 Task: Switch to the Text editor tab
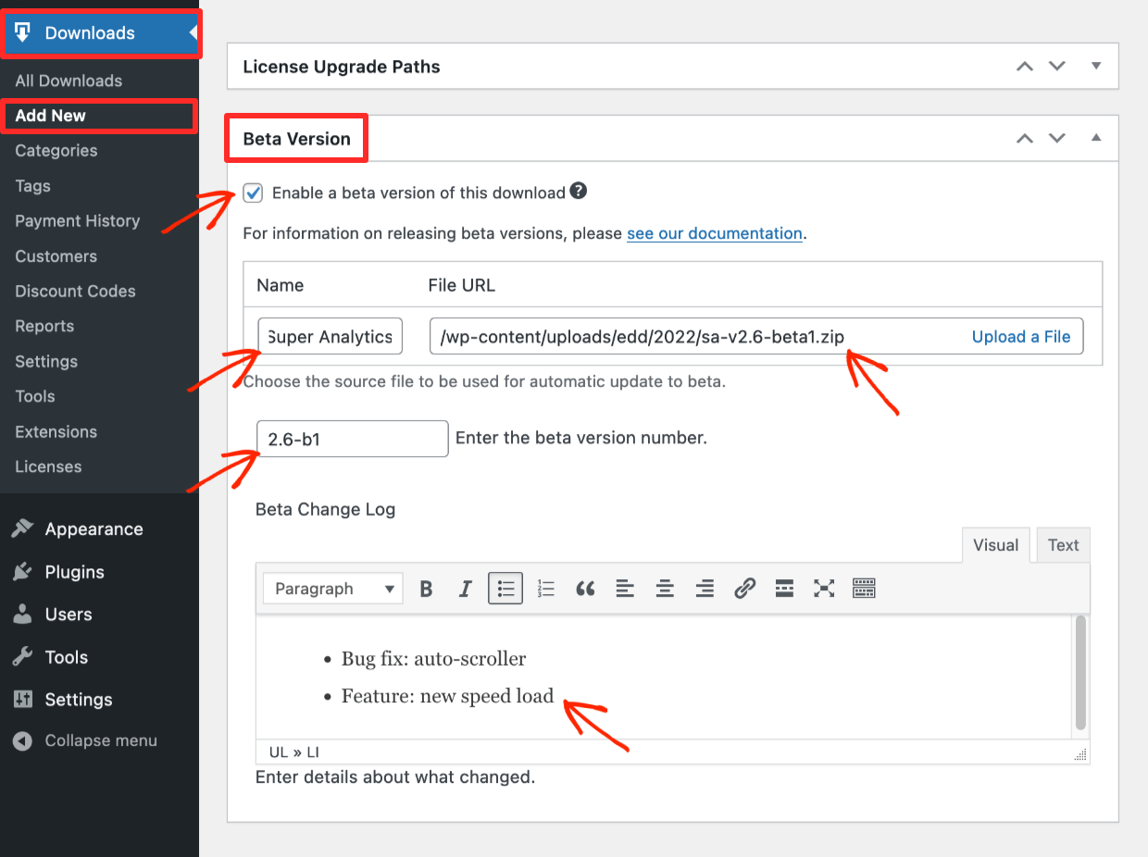(x=1063, y=545)
